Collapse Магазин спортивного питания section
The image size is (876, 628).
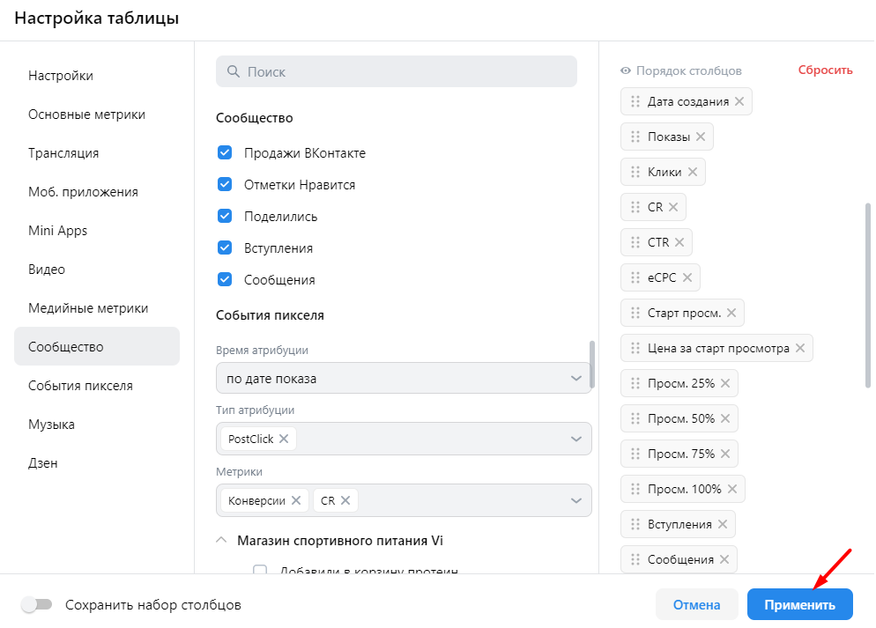click(221, 540)
